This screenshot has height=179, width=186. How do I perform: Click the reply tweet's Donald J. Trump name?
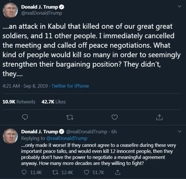click(x=40, y=132)
